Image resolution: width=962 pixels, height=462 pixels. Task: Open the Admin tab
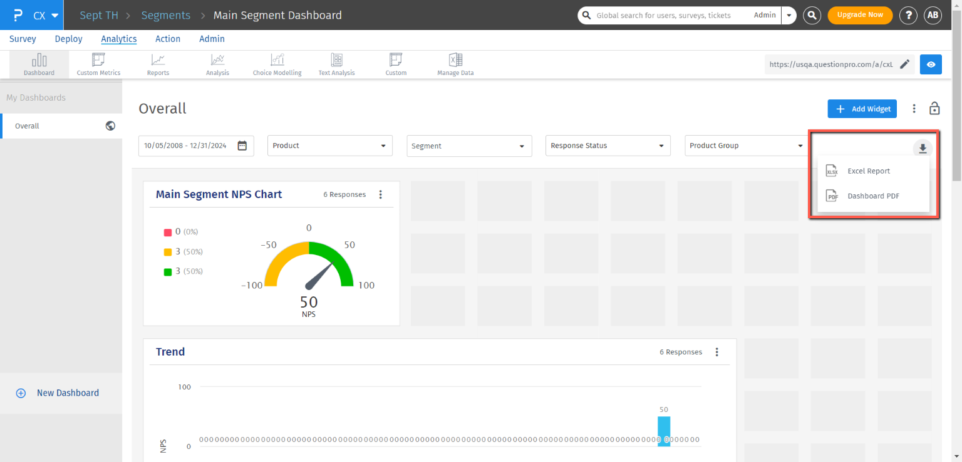point(212,39)
